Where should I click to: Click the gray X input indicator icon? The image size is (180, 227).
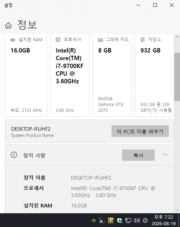145,220
